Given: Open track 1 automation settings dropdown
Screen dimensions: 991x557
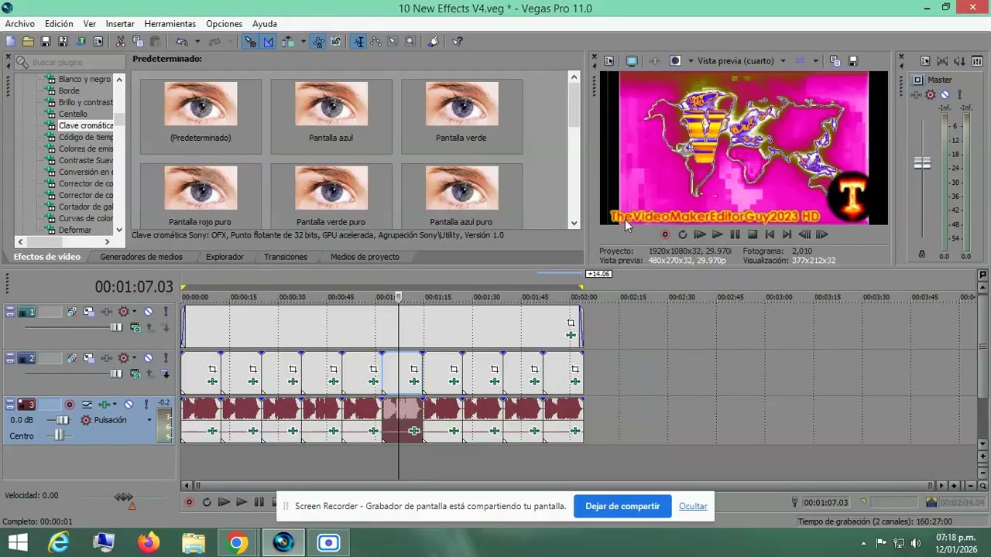Looking at the screenshot, I should pos(134,312).
